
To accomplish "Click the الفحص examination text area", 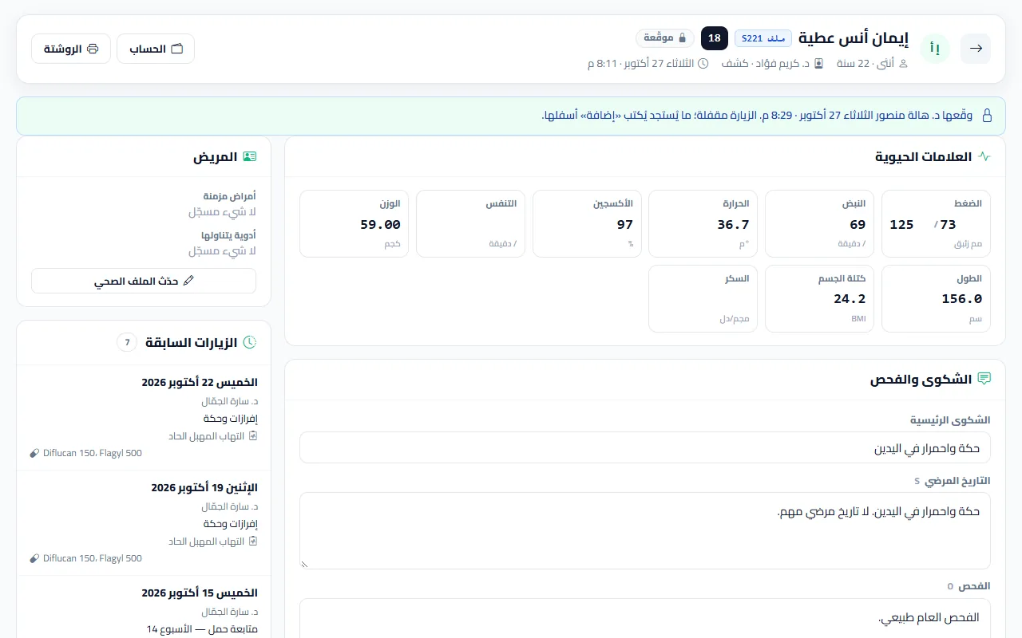I will 645,619.
